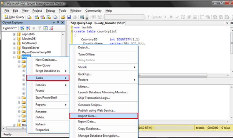
Task: Open the Object Explorer window position dropdown
Action: 54,23
